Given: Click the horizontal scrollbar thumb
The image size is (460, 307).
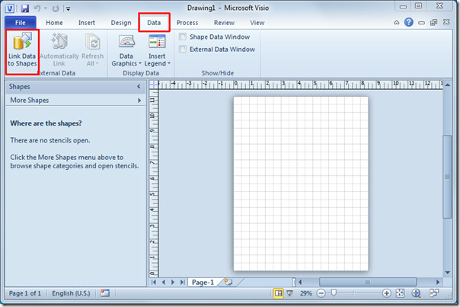Looking at the screenshot, I should click(368, 283).
